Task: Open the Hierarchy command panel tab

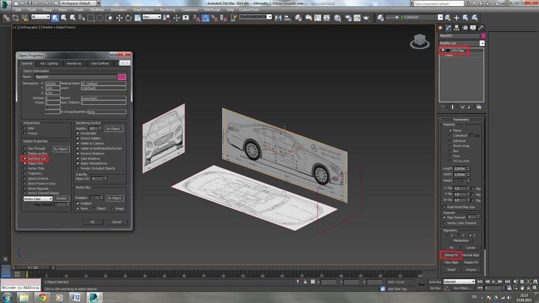Action: click(457, 28)
